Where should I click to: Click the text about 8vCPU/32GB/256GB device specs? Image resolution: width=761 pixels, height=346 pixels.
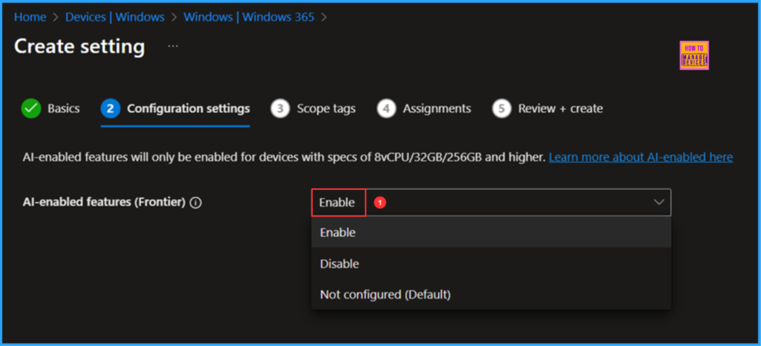tap(284, 157)
